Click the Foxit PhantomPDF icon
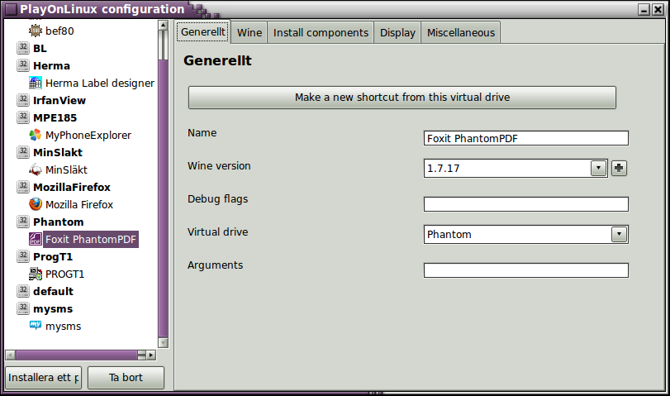The height and width of the screenshot is (396, 670). tap(35, 239)
